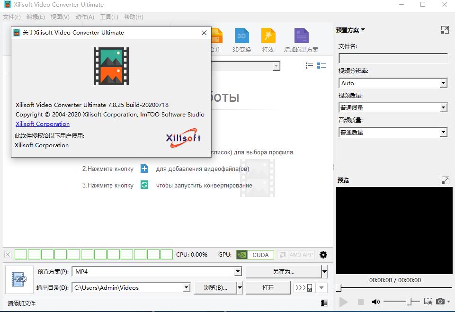455x312 pixels.
Task: Toggle the CUDA GPU acceleration button
Action: tap(255, 255)
